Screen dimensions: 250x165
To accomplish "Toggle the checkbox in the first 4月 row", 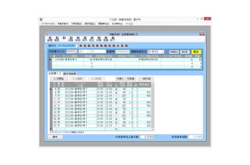I will point(116,89).
